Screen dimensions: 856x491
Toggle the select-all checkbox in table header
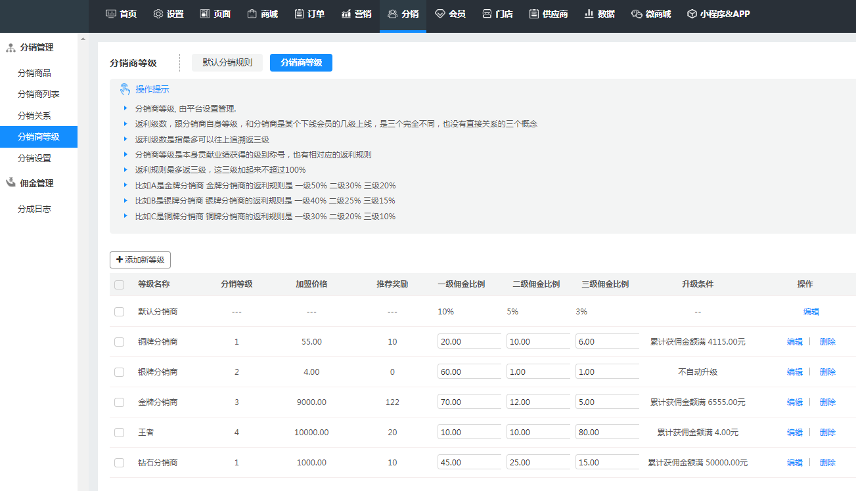[119, 285]
